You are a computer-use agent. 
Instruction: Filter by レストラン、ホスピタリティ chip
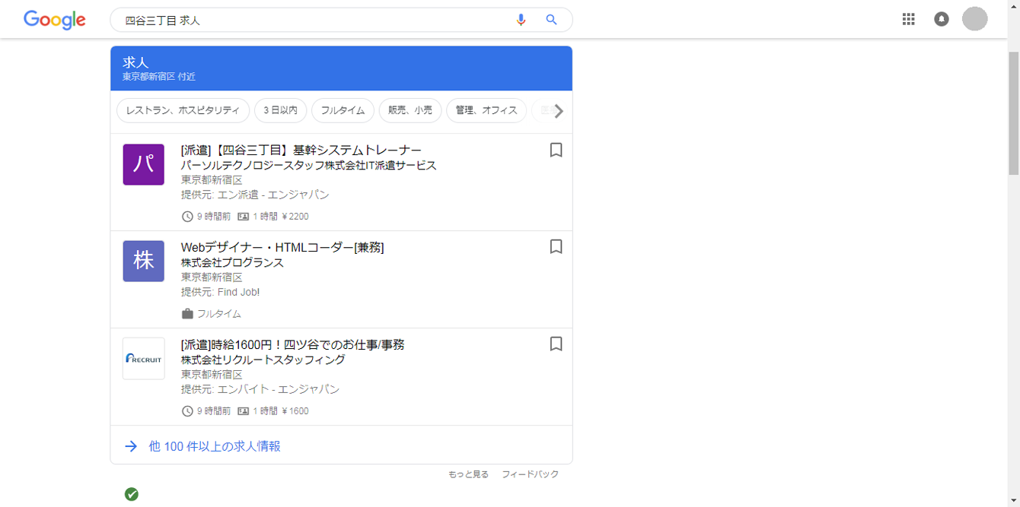tap(183, 110)
